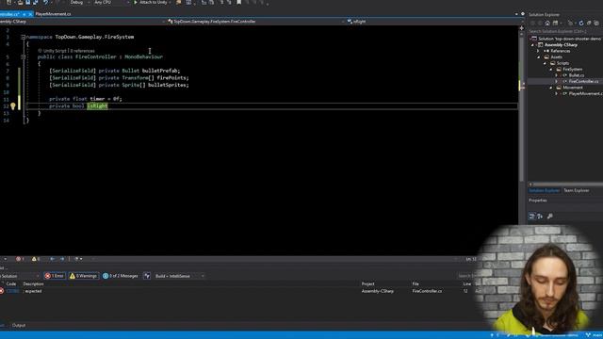This screenshot has height=339, width=603.
Task: Switch to the Output tab
Action: pos(19,325)
